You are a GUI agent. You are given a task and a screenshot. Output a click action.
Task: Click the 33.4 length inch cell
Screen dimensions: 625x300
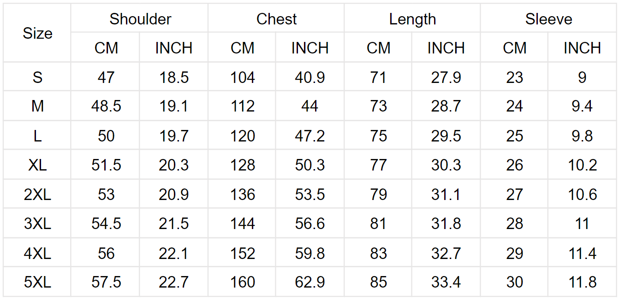coord(446,282)
